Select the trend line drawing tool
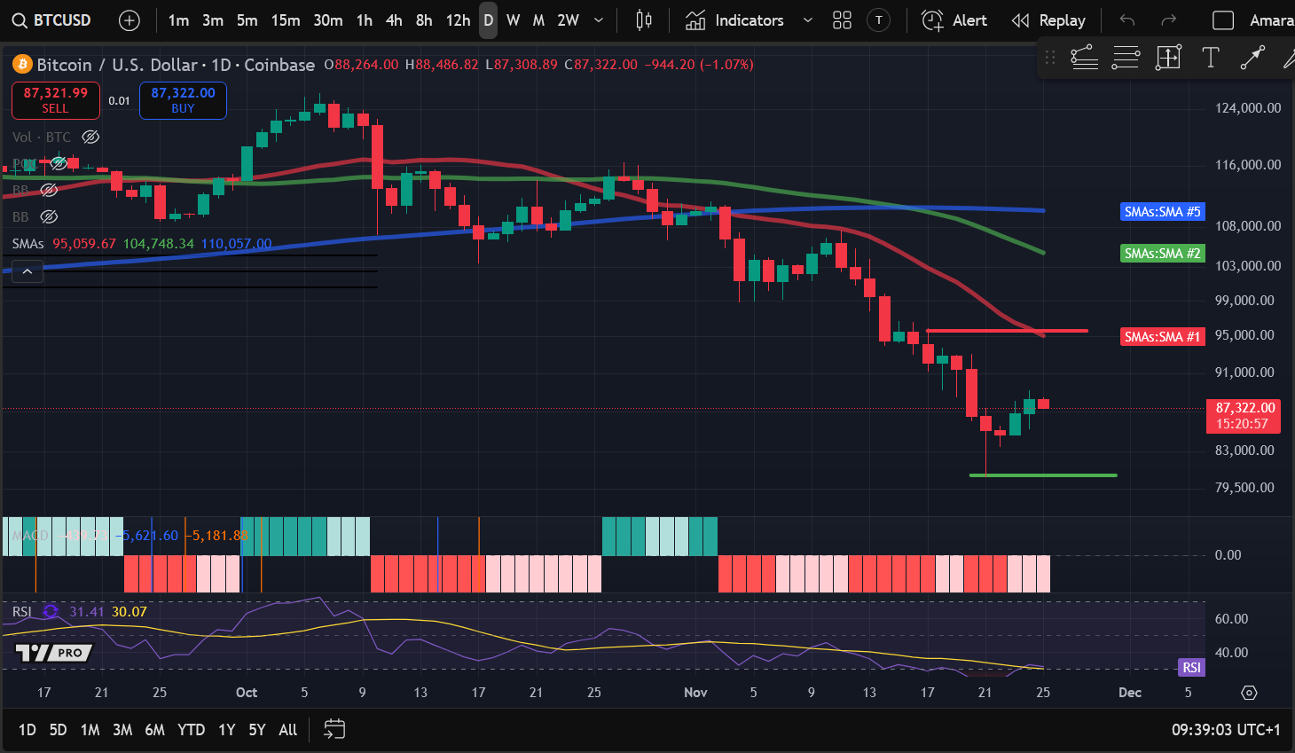Screen dimensions: 1295x753 click(x=1084, y=58)
